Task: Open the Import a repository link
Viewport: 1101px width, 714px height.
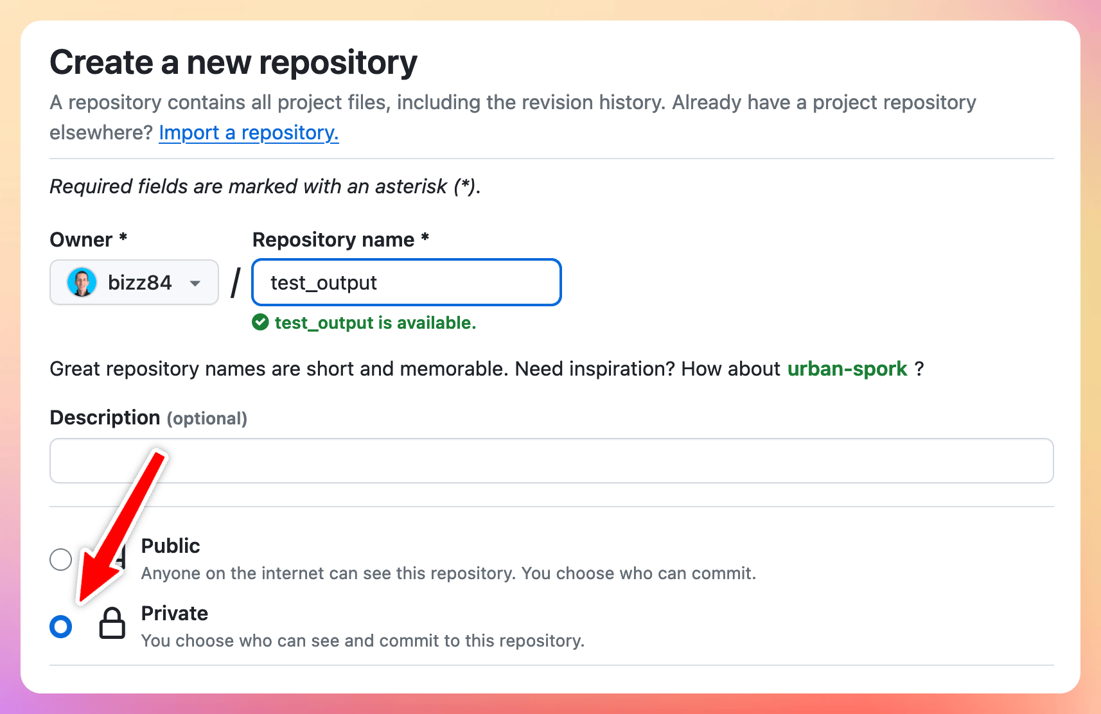Action: point(249,132)
